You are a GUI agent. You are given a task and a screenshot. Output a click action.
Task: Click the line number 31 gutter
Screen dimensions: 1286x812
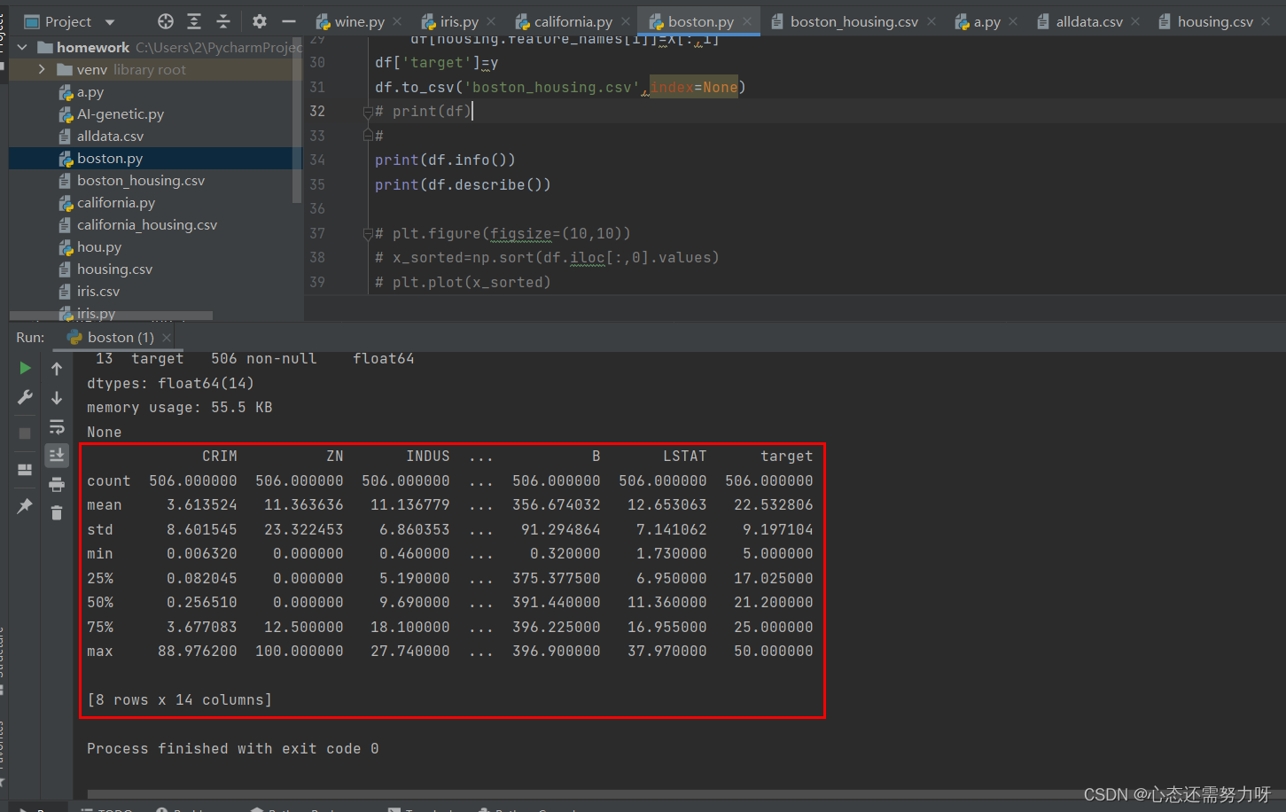pyautogui.click(x=317, y=87)
